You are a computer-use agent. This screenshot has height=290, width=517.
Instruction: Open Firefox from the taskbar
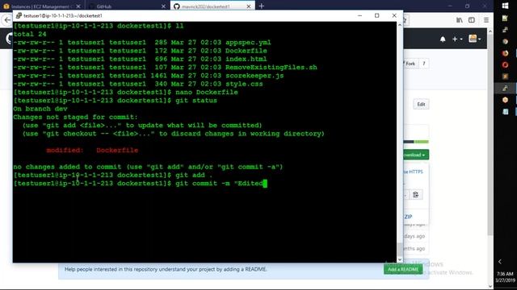505,53
